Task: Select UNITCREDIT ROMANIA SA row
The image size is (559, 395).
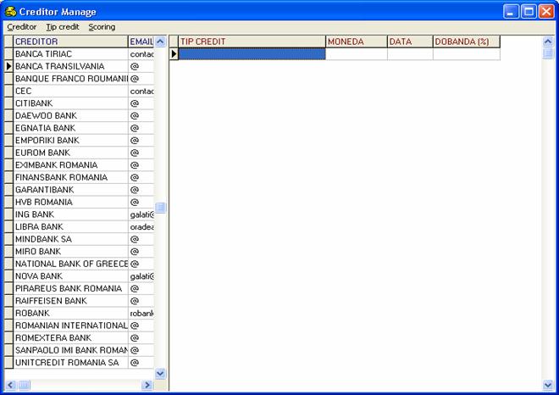Action: (70, 363)
